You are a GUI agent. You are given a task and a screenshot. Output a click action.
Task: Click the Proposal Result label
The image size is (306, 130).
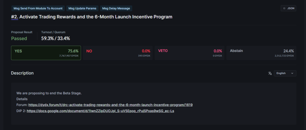click(x=22, y=32)
